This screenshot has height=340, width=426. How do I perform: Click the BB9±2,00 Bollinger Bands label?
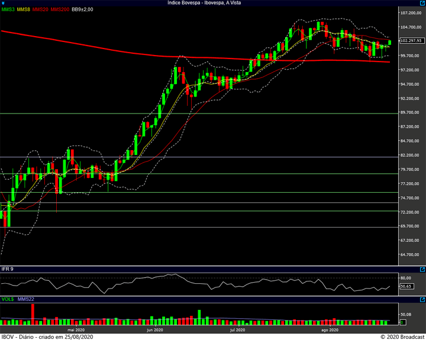[x=82, y=9]
